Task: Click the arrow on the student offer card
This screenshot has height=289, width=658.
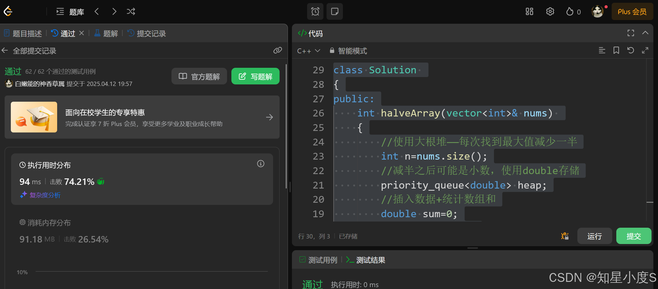Action: [x=269, y=117]
